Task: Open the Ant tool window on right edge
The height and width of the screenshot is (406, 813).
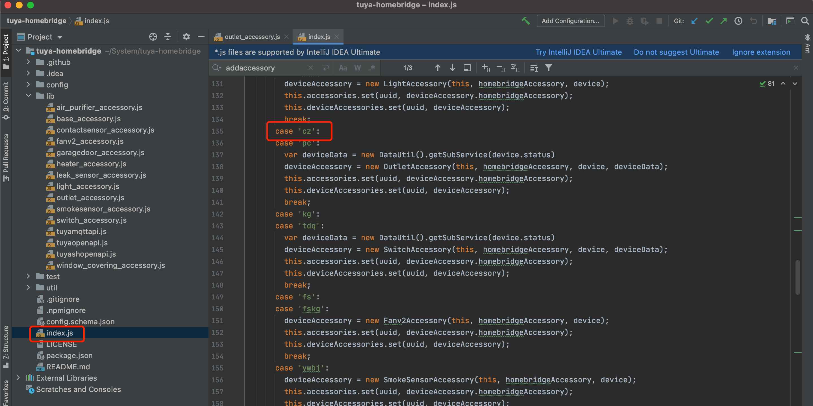Action: pyautogui.click(x=807, y=44)
